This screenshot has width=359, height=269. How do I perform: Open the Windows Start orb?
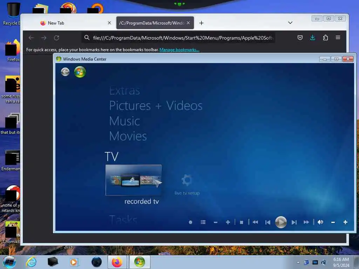pos(9,262)
